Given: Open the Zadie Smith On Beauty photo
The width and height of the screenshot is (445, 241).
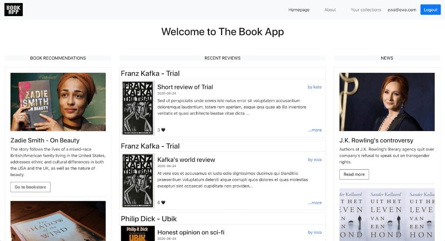Looking at the screenshot, I should 58,102.
